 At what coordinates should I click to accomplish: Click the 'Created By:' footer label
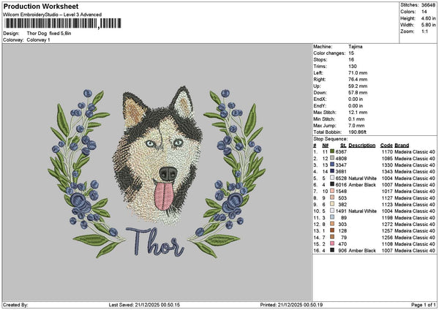pyautogui.click(x=15, y=305)
